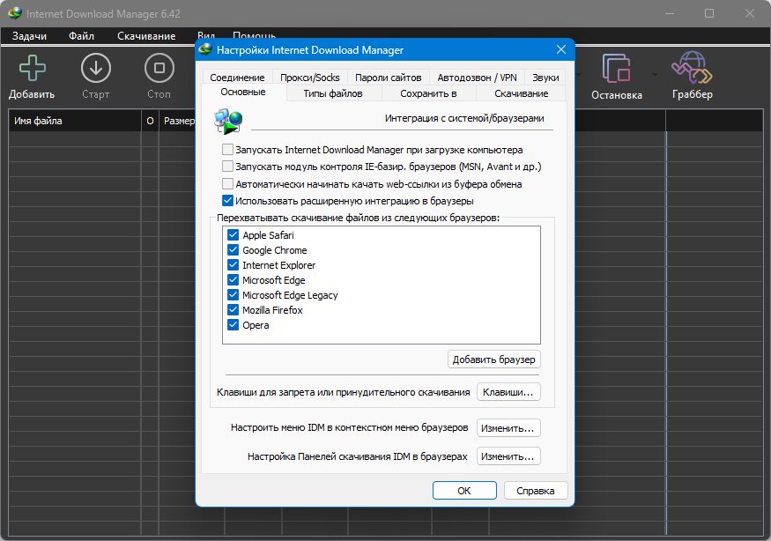Uncheck Google Chrome in browser list
The width and height of the screenshot is (771, 541).
coord(234,250)
